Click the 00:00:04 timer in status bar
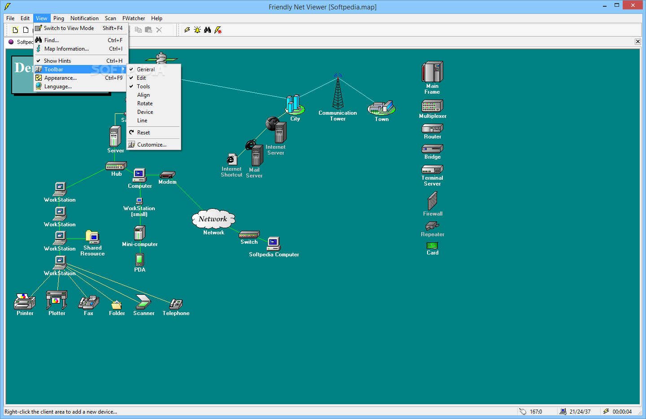646x419 pixels. pyautogui.click(x=622, y=412)
